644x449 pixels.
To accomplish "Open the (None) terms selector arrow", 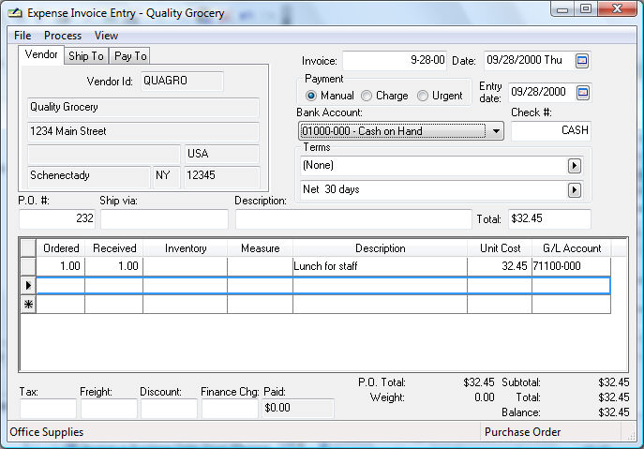I will (575, 166).
